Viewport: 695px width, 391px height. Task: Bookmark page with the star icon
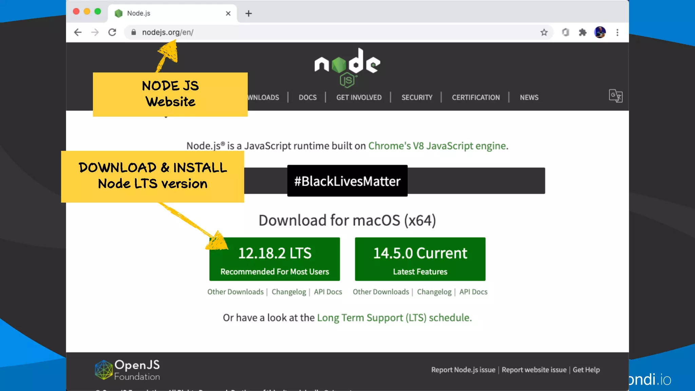[544, 32]
